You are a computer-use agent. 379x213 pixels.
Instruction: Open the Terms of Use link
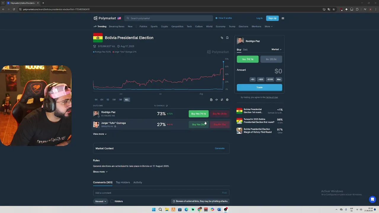(x=272, y=97)
